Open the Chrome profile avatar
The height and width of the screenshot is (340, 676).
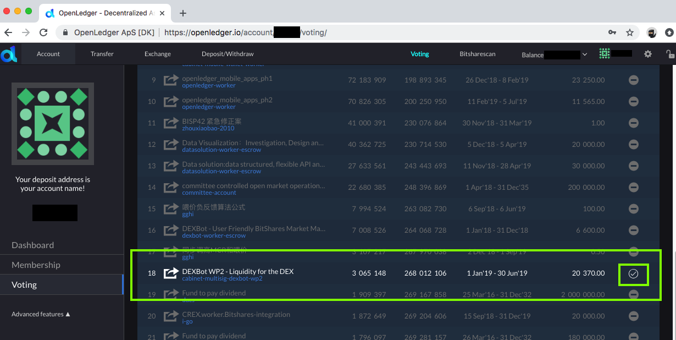click(x=652, y=32)
